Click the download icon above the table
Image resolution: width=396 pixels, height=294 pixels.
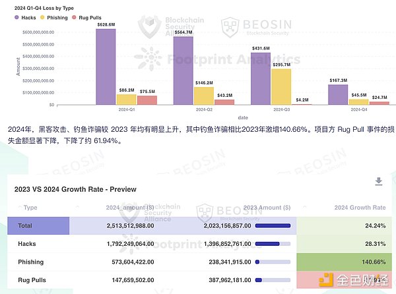pyautogui.click(x=379, y=181)
